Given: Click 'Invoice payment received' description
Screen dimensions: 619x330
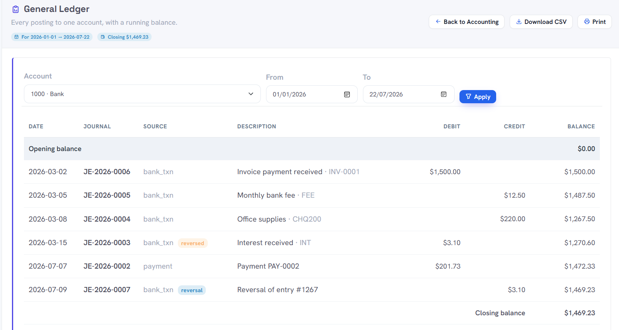Looking at the screenshot, I should click(280, 172).
